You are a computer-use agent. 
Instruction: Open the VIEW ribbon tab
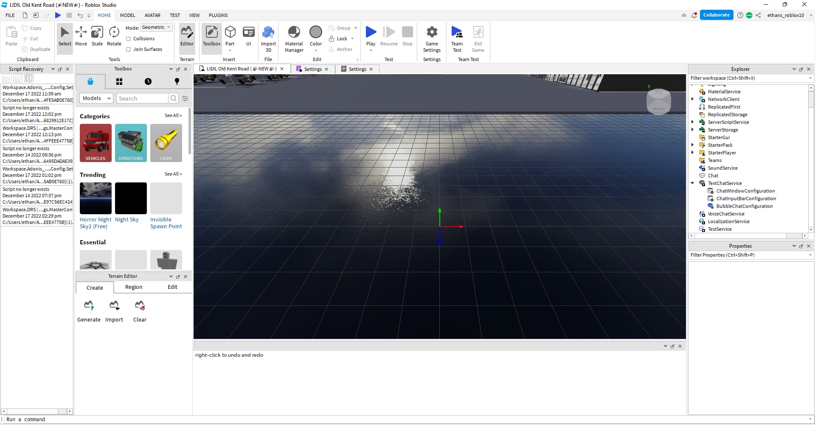coord(194,15)
